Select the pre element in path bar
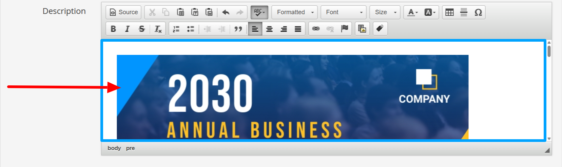562x167 pixels. coord(130,148)
